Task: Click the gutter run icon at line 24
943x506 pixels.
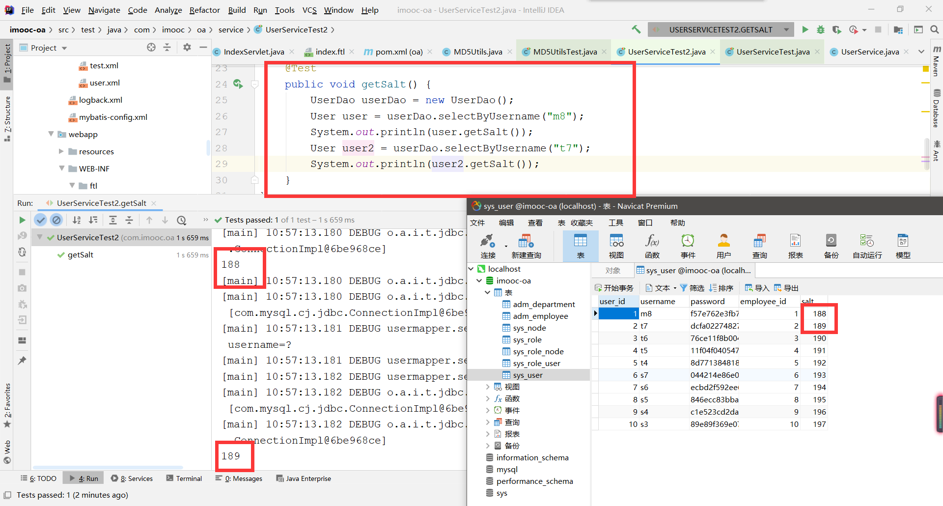Action: point(238,84)
